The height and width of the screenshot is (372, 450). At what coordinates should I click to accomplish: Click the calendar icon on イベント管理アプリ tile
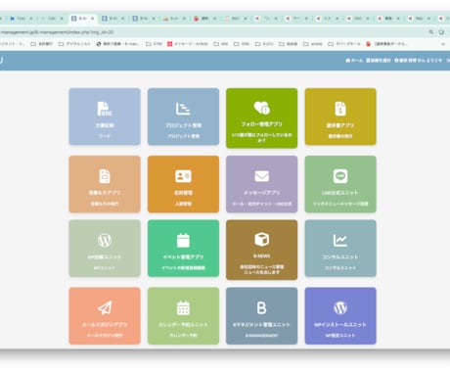point(183,241)
